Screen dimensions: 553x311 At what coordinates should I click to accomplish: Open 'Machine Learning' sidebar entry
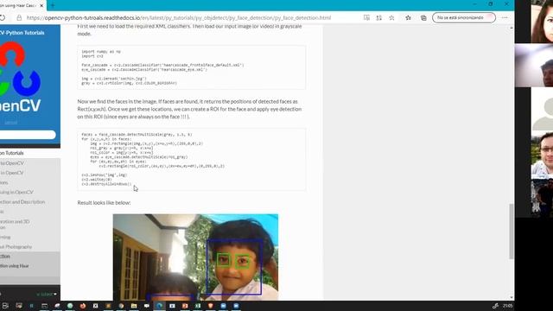(5, 238)
